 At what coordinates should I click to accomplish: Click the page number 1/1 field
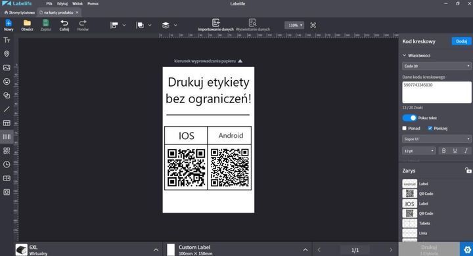[355, 250]
